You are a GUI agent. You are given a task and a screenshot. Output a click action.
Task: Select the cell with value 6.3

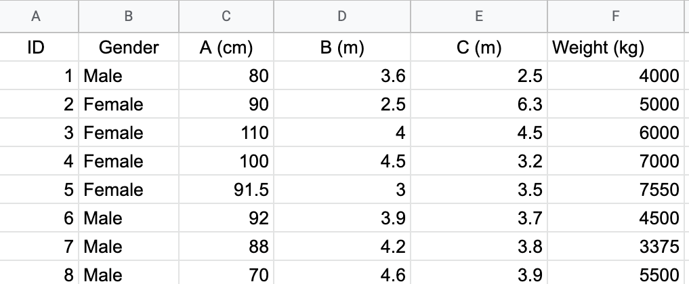(x=479, y=104)
